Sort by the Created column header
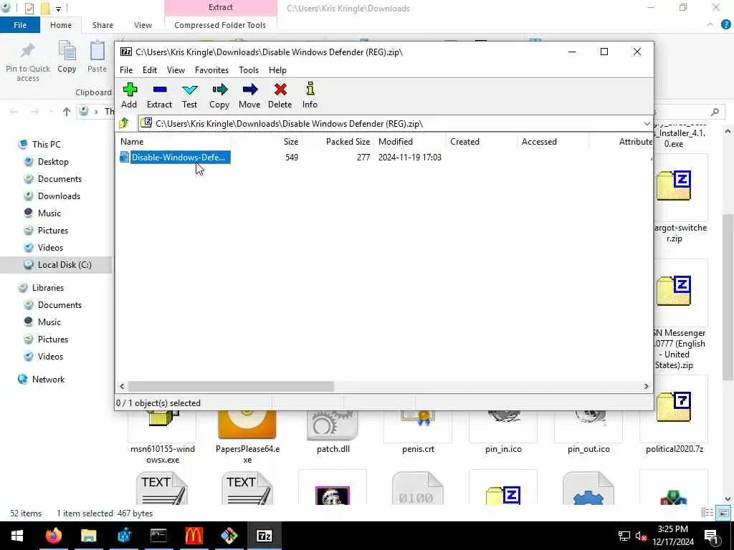 [x=482, y=142]
